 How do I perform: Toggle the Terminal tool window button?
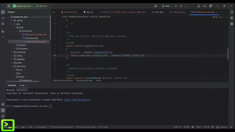(3, 110)
